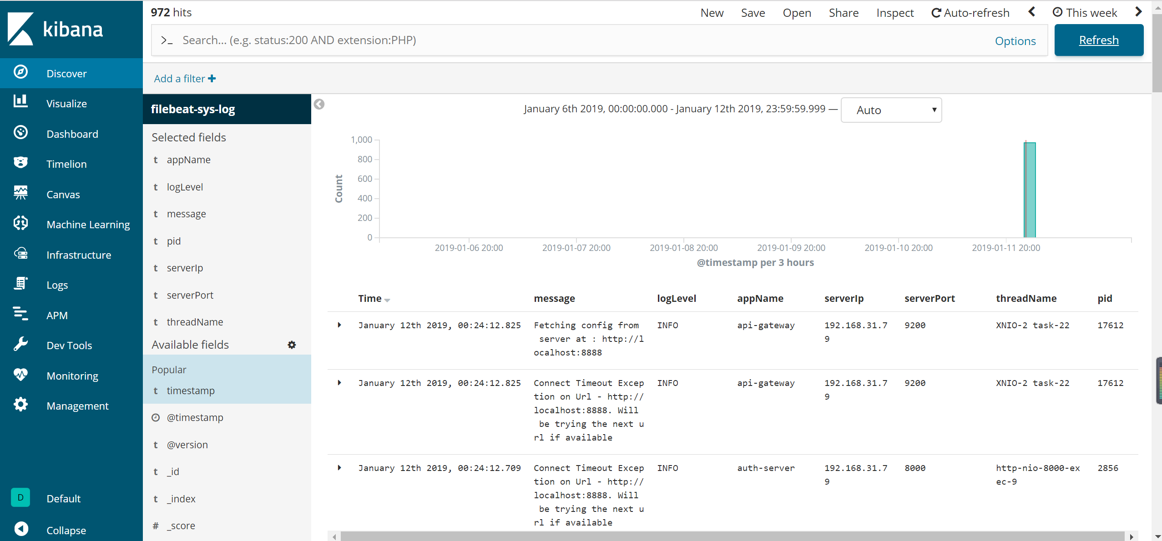
Task: Toggle Time column sort order
Action: (387, 300)
